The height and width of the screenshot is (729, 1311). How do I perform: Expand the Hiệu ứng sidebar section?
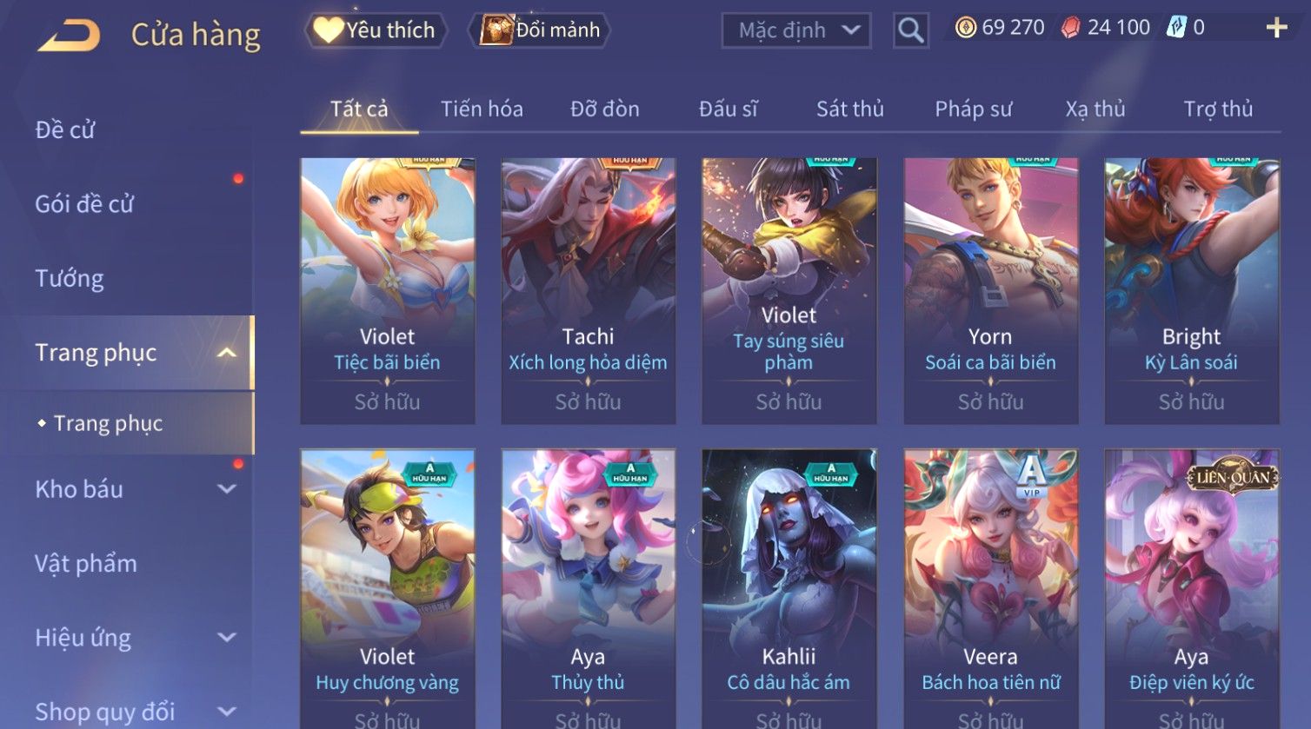(227, 638)
